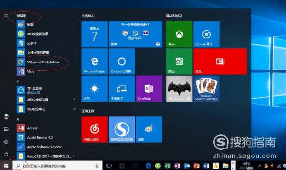286x170 pixels.
Task: Open the 画图 app in most used list
Action: click(x=45, y=24)
